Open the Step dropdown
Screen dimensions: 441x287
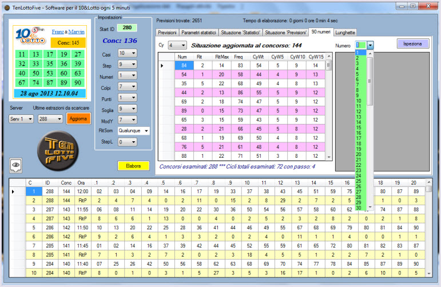click(x=128, y=65)
